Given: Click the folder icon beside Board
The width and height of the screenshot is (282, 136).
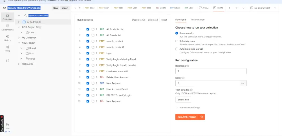Looking at the screenshot, I should click(27, 48).
